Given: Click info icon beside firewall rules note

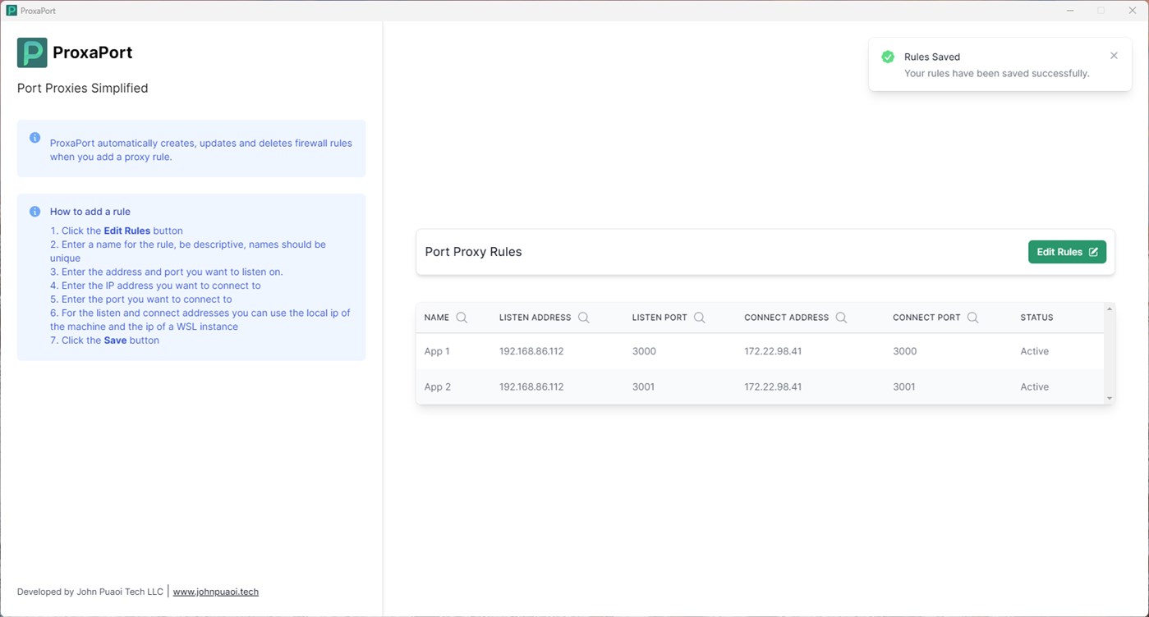Looking at the screenshot, I should click(34, 138).
